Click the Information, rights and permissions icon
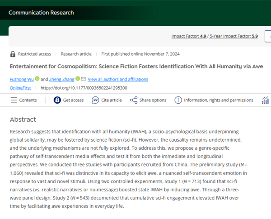271x219 pixels. pos(178,100)
